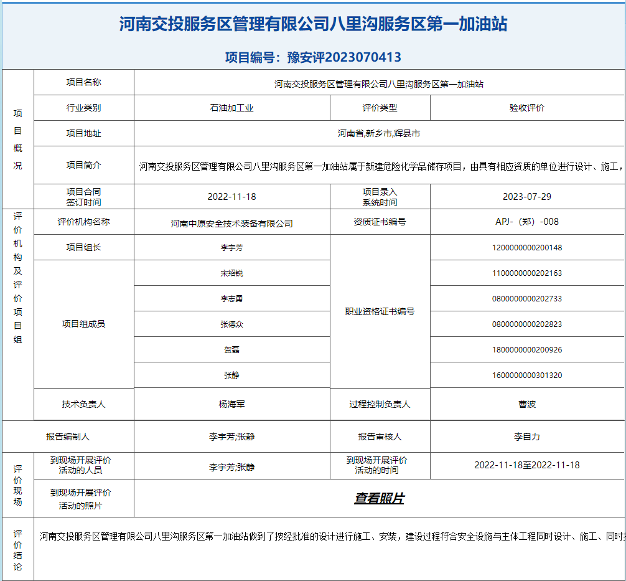This screenshot has height=581, width=626.
Task: Click the 项目简介 description text
Action: coord(381,166)
